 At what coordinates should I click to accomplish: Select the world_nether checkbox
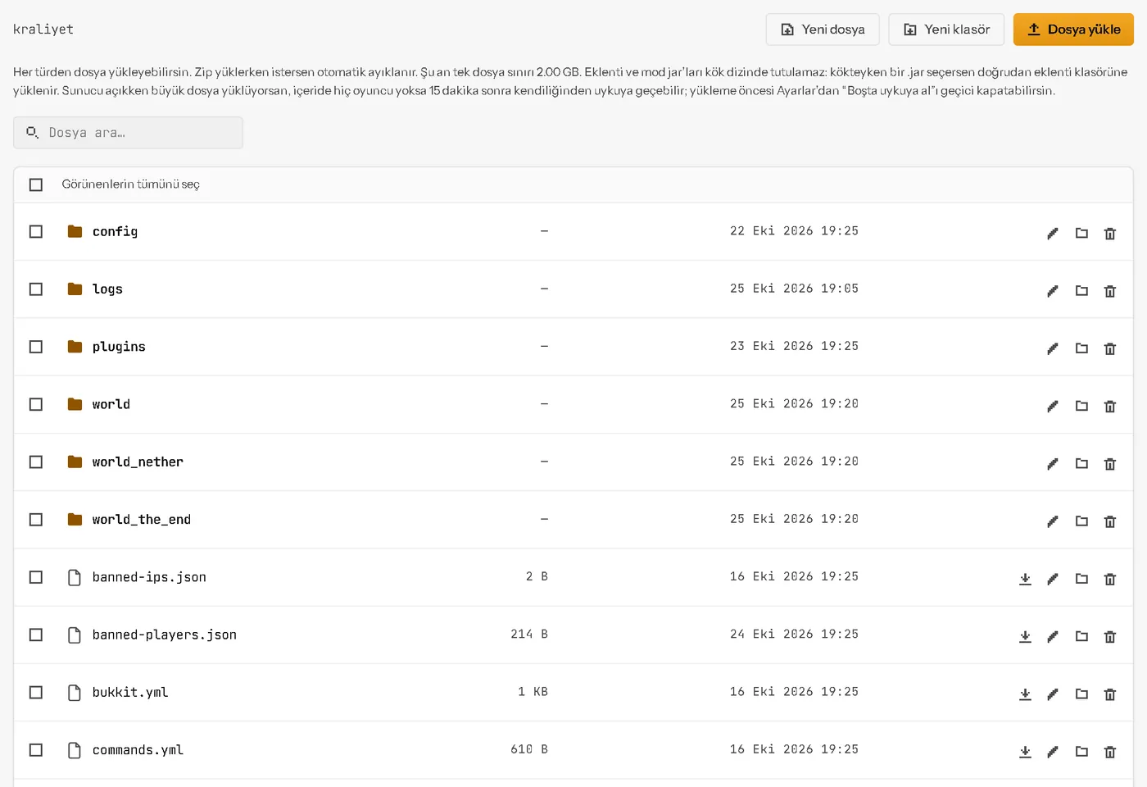point(36,462)
